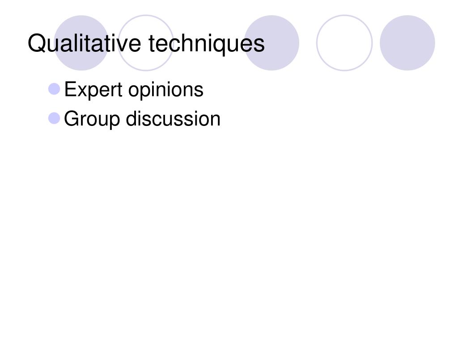Click the word Qualitative in the title
This screenshot has width=458, height=343.
[x=85, y=43]
